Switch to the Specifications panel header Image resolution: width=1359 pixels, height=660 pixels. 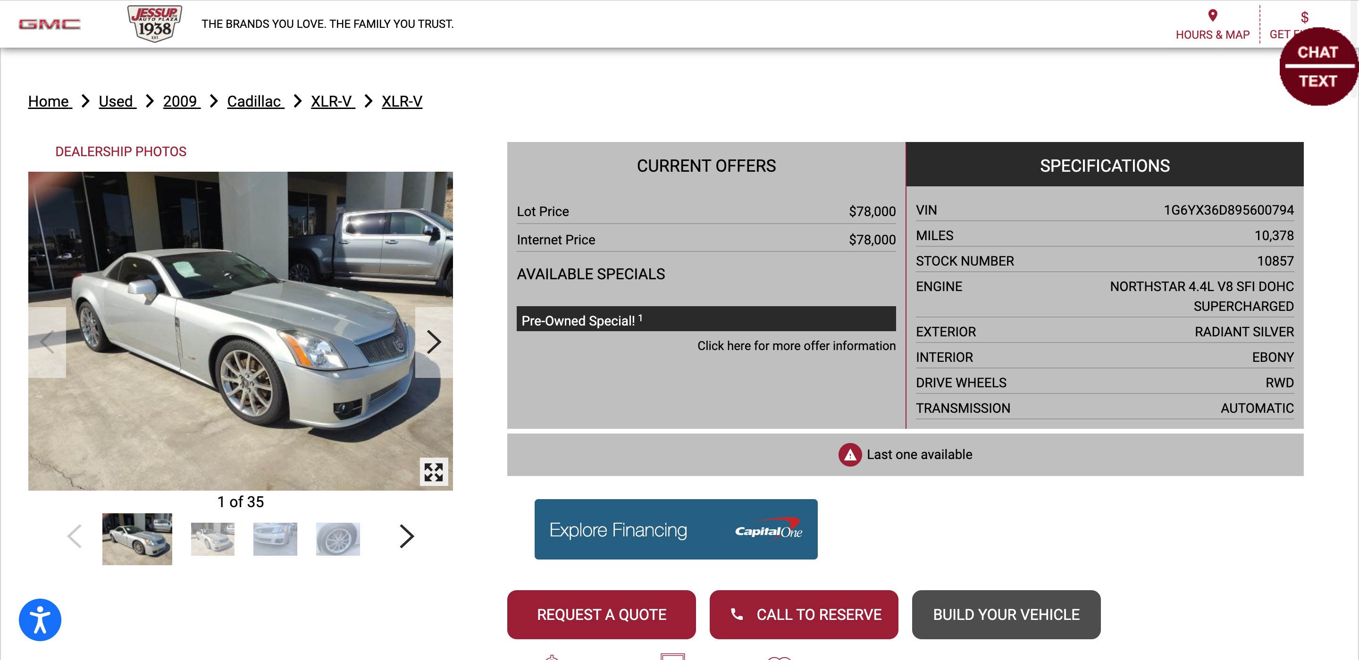tap(1104, 165)
